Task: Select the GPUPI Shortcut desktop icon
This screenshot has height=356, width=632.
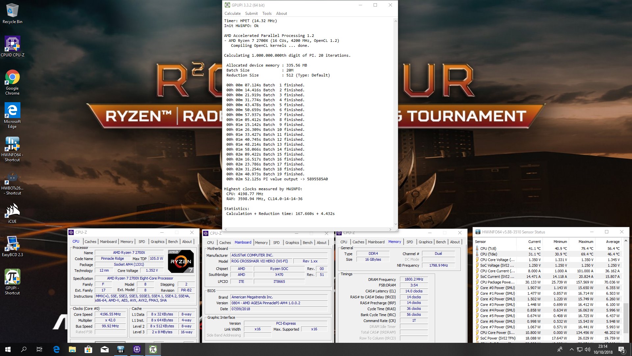Action: click(x=13, y=282)
